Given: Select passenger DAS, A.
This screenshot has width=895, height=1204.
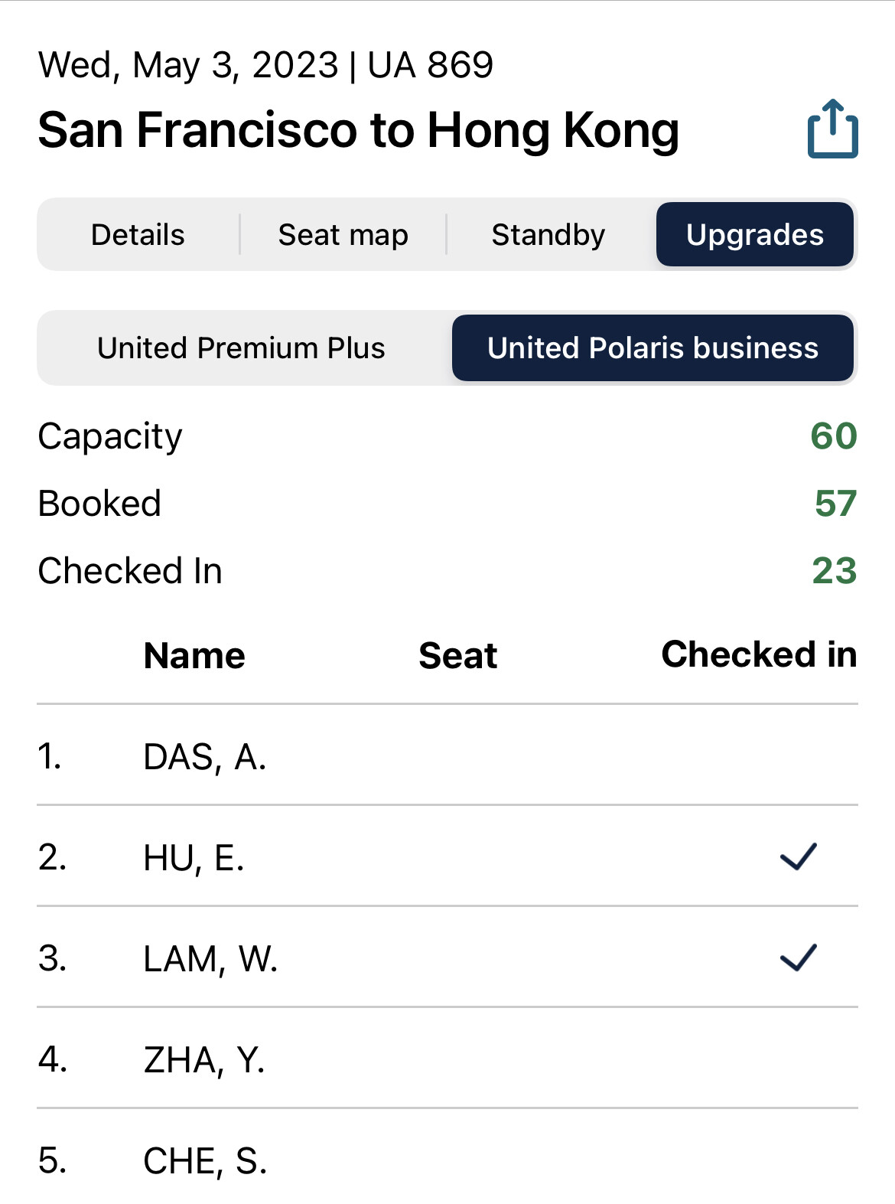Looking at the screenshot, I should (x=204, y=759).
